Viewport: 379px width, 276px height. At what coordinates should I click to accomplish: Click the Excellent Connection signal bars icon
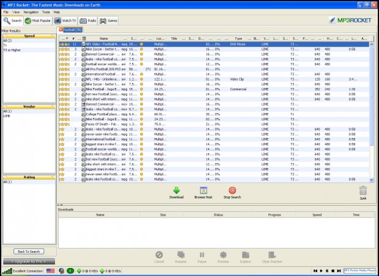(x=7, y=271)
